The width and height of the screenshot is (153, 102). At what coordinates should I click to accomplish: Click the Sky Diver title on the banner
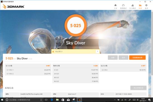coord(76,43)
